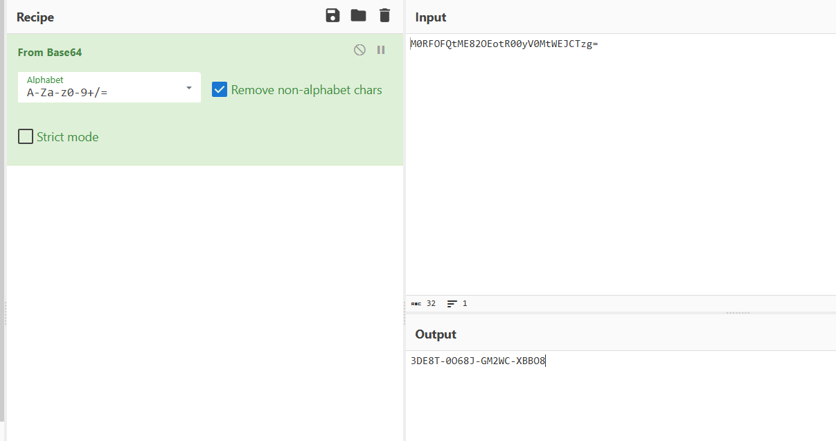Click empty recipe area below From Base64
Screen dimensions: 836x441
pos(204,298)
